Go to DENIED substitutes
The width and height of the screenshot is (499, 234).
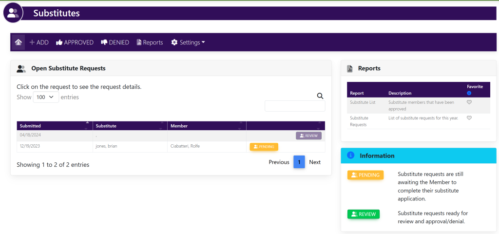[x=115, y=42]
